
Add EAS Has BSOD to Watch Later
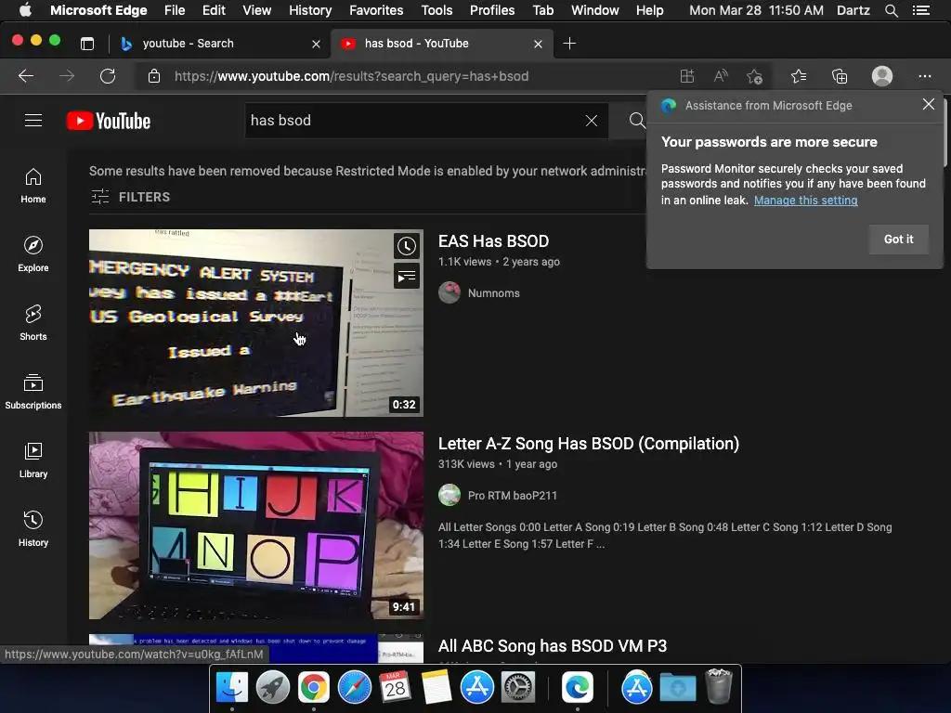pyautogui.click(x=407, y=246)
